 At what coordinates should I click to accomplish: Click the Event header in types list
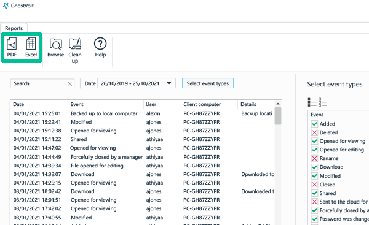point(317,115)
